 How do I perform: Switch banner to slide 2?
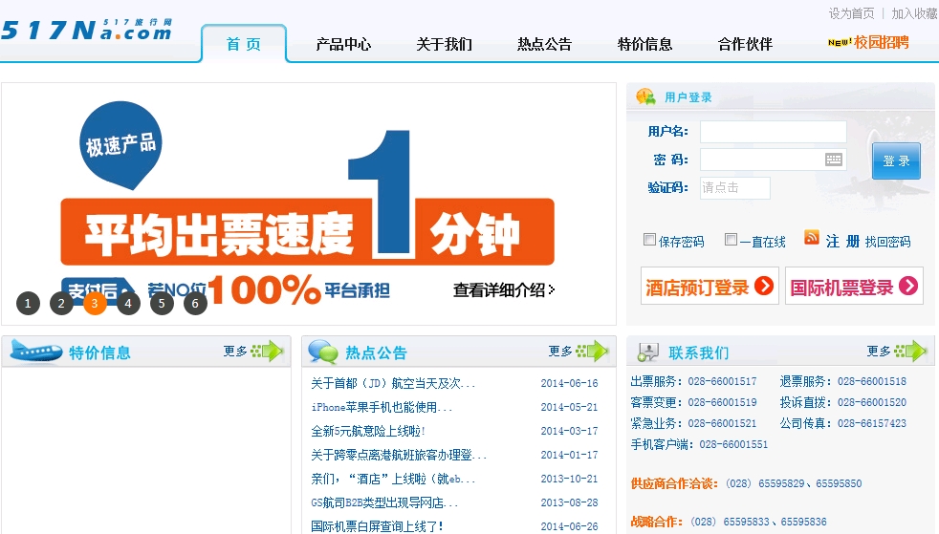[61, 303]
